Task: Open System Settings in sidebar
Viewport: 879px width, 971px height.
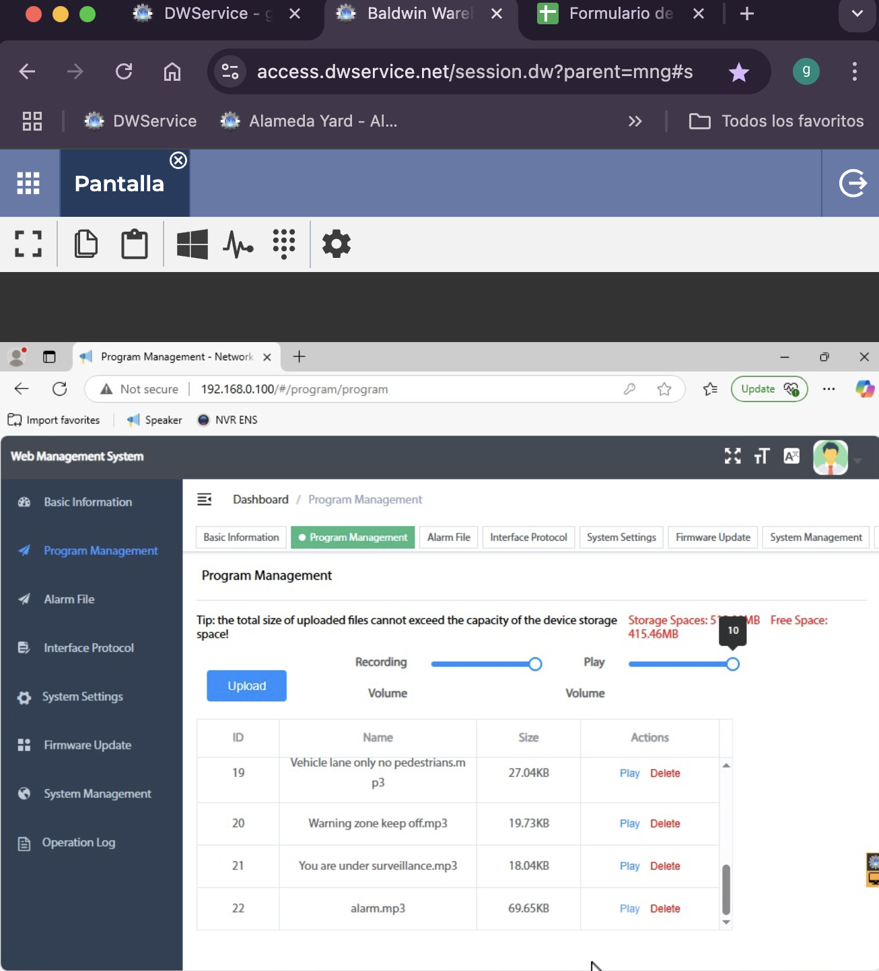Action: tap(83, 697)
